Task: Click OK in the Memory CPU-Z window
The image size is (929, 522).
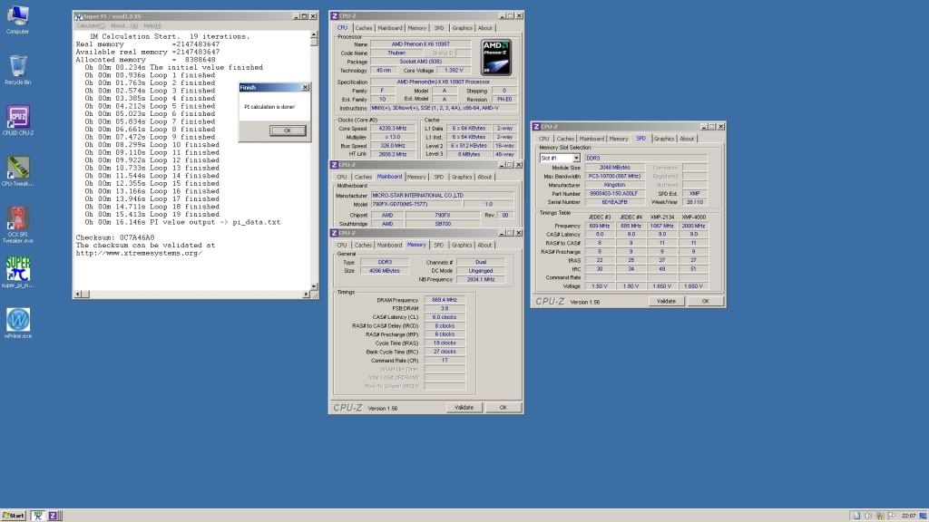Action: tap(504, 408)
